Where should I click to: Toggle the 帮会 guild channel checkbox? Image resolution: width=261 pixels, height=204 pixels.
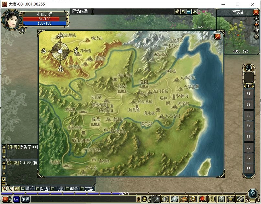point(67,189)
